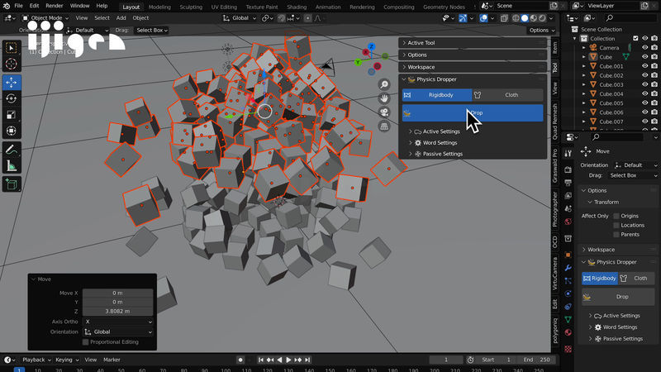Activate the Transform tool
This screenshot has height=372, width=661.
tap(12, 131)
